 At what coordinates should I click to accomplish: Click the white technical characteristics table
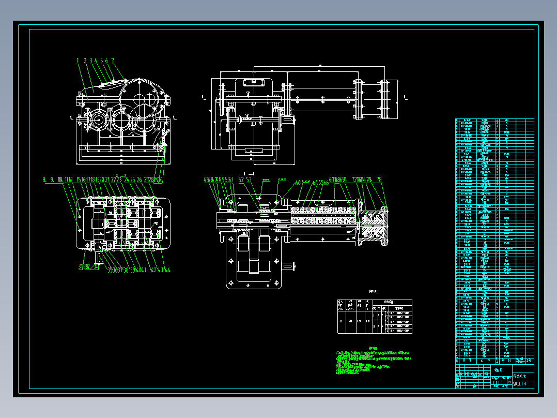coord(375,317)
